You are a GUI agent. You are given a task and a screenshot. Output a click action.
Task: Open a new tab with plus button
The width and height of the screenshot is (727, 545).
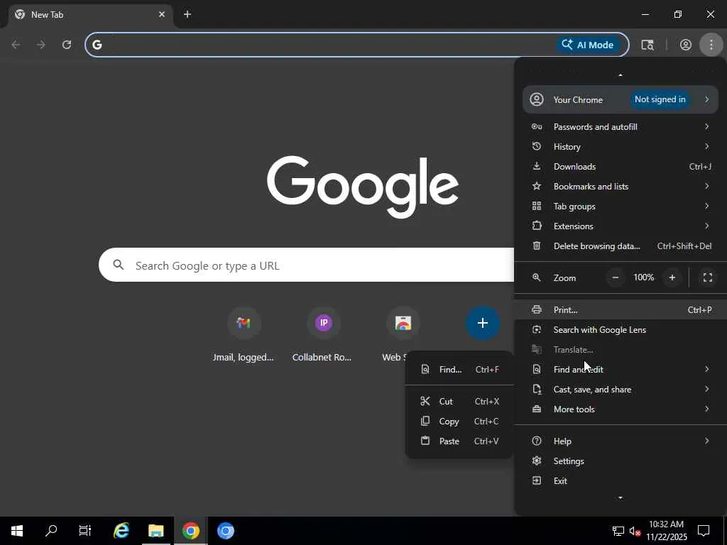tap(187, 14)
